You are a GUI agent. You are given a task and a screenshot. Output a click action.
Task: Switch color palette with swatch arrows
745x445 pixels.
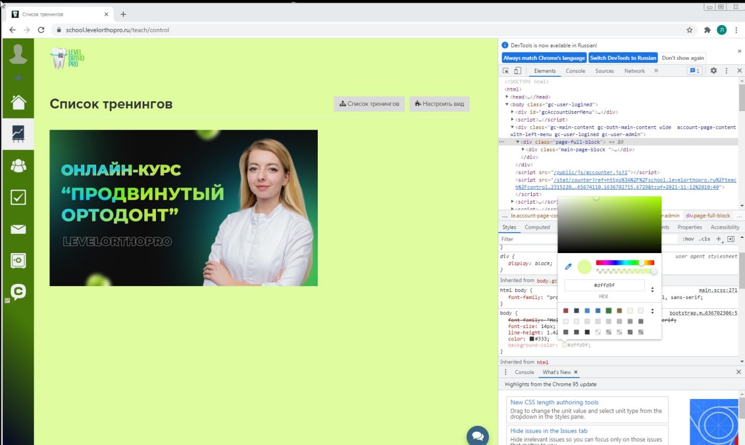(652, 311)
